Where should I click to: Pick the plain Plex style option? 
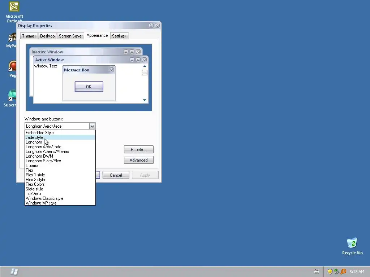pos(60,170)
